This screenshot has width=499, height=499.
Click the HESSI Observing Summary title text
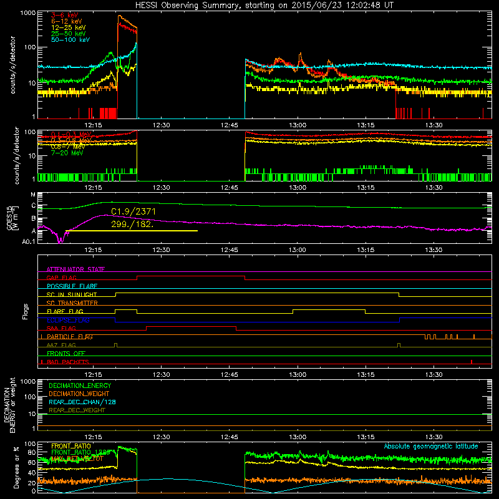point(264,6)
